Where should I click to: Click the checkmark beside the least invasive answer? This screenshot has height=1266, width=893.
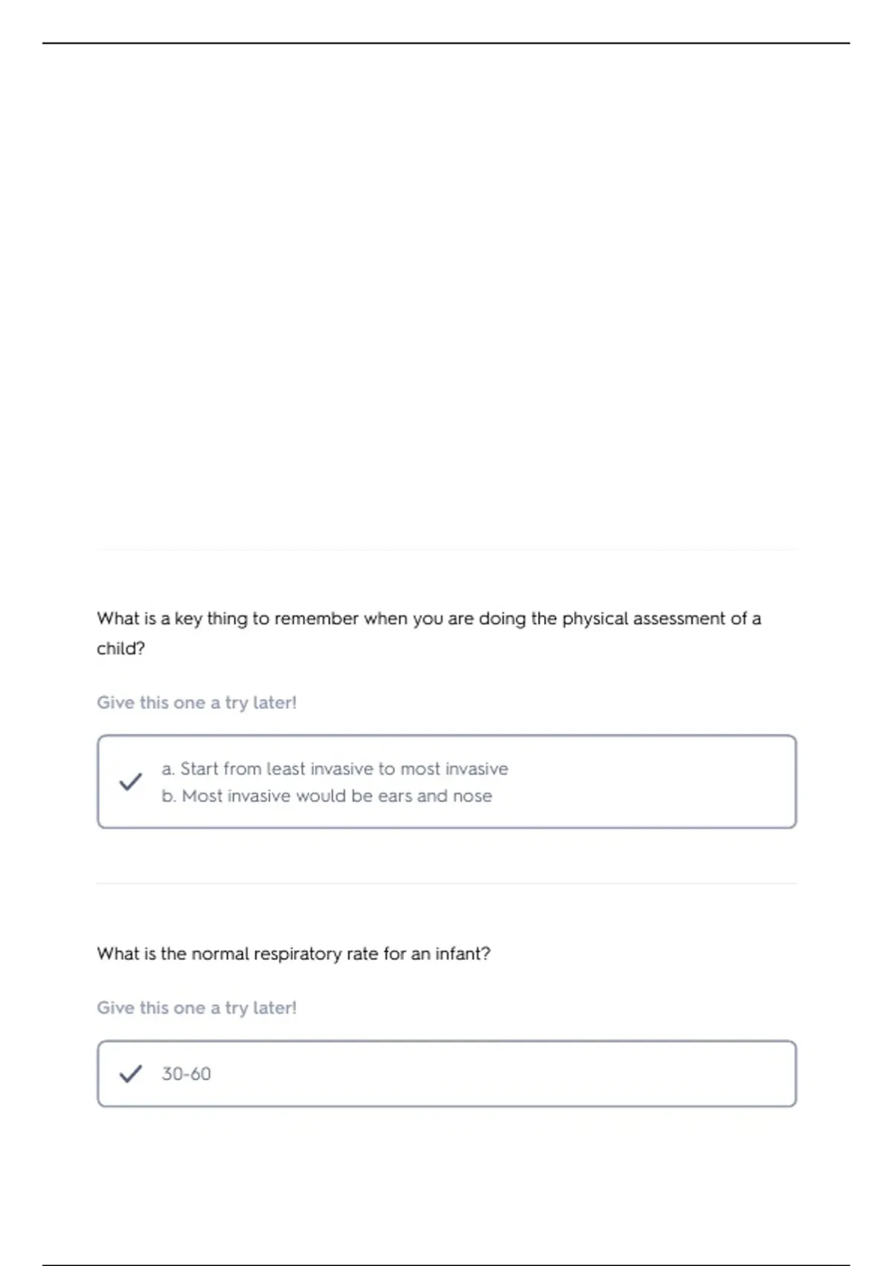coord(130,782)
